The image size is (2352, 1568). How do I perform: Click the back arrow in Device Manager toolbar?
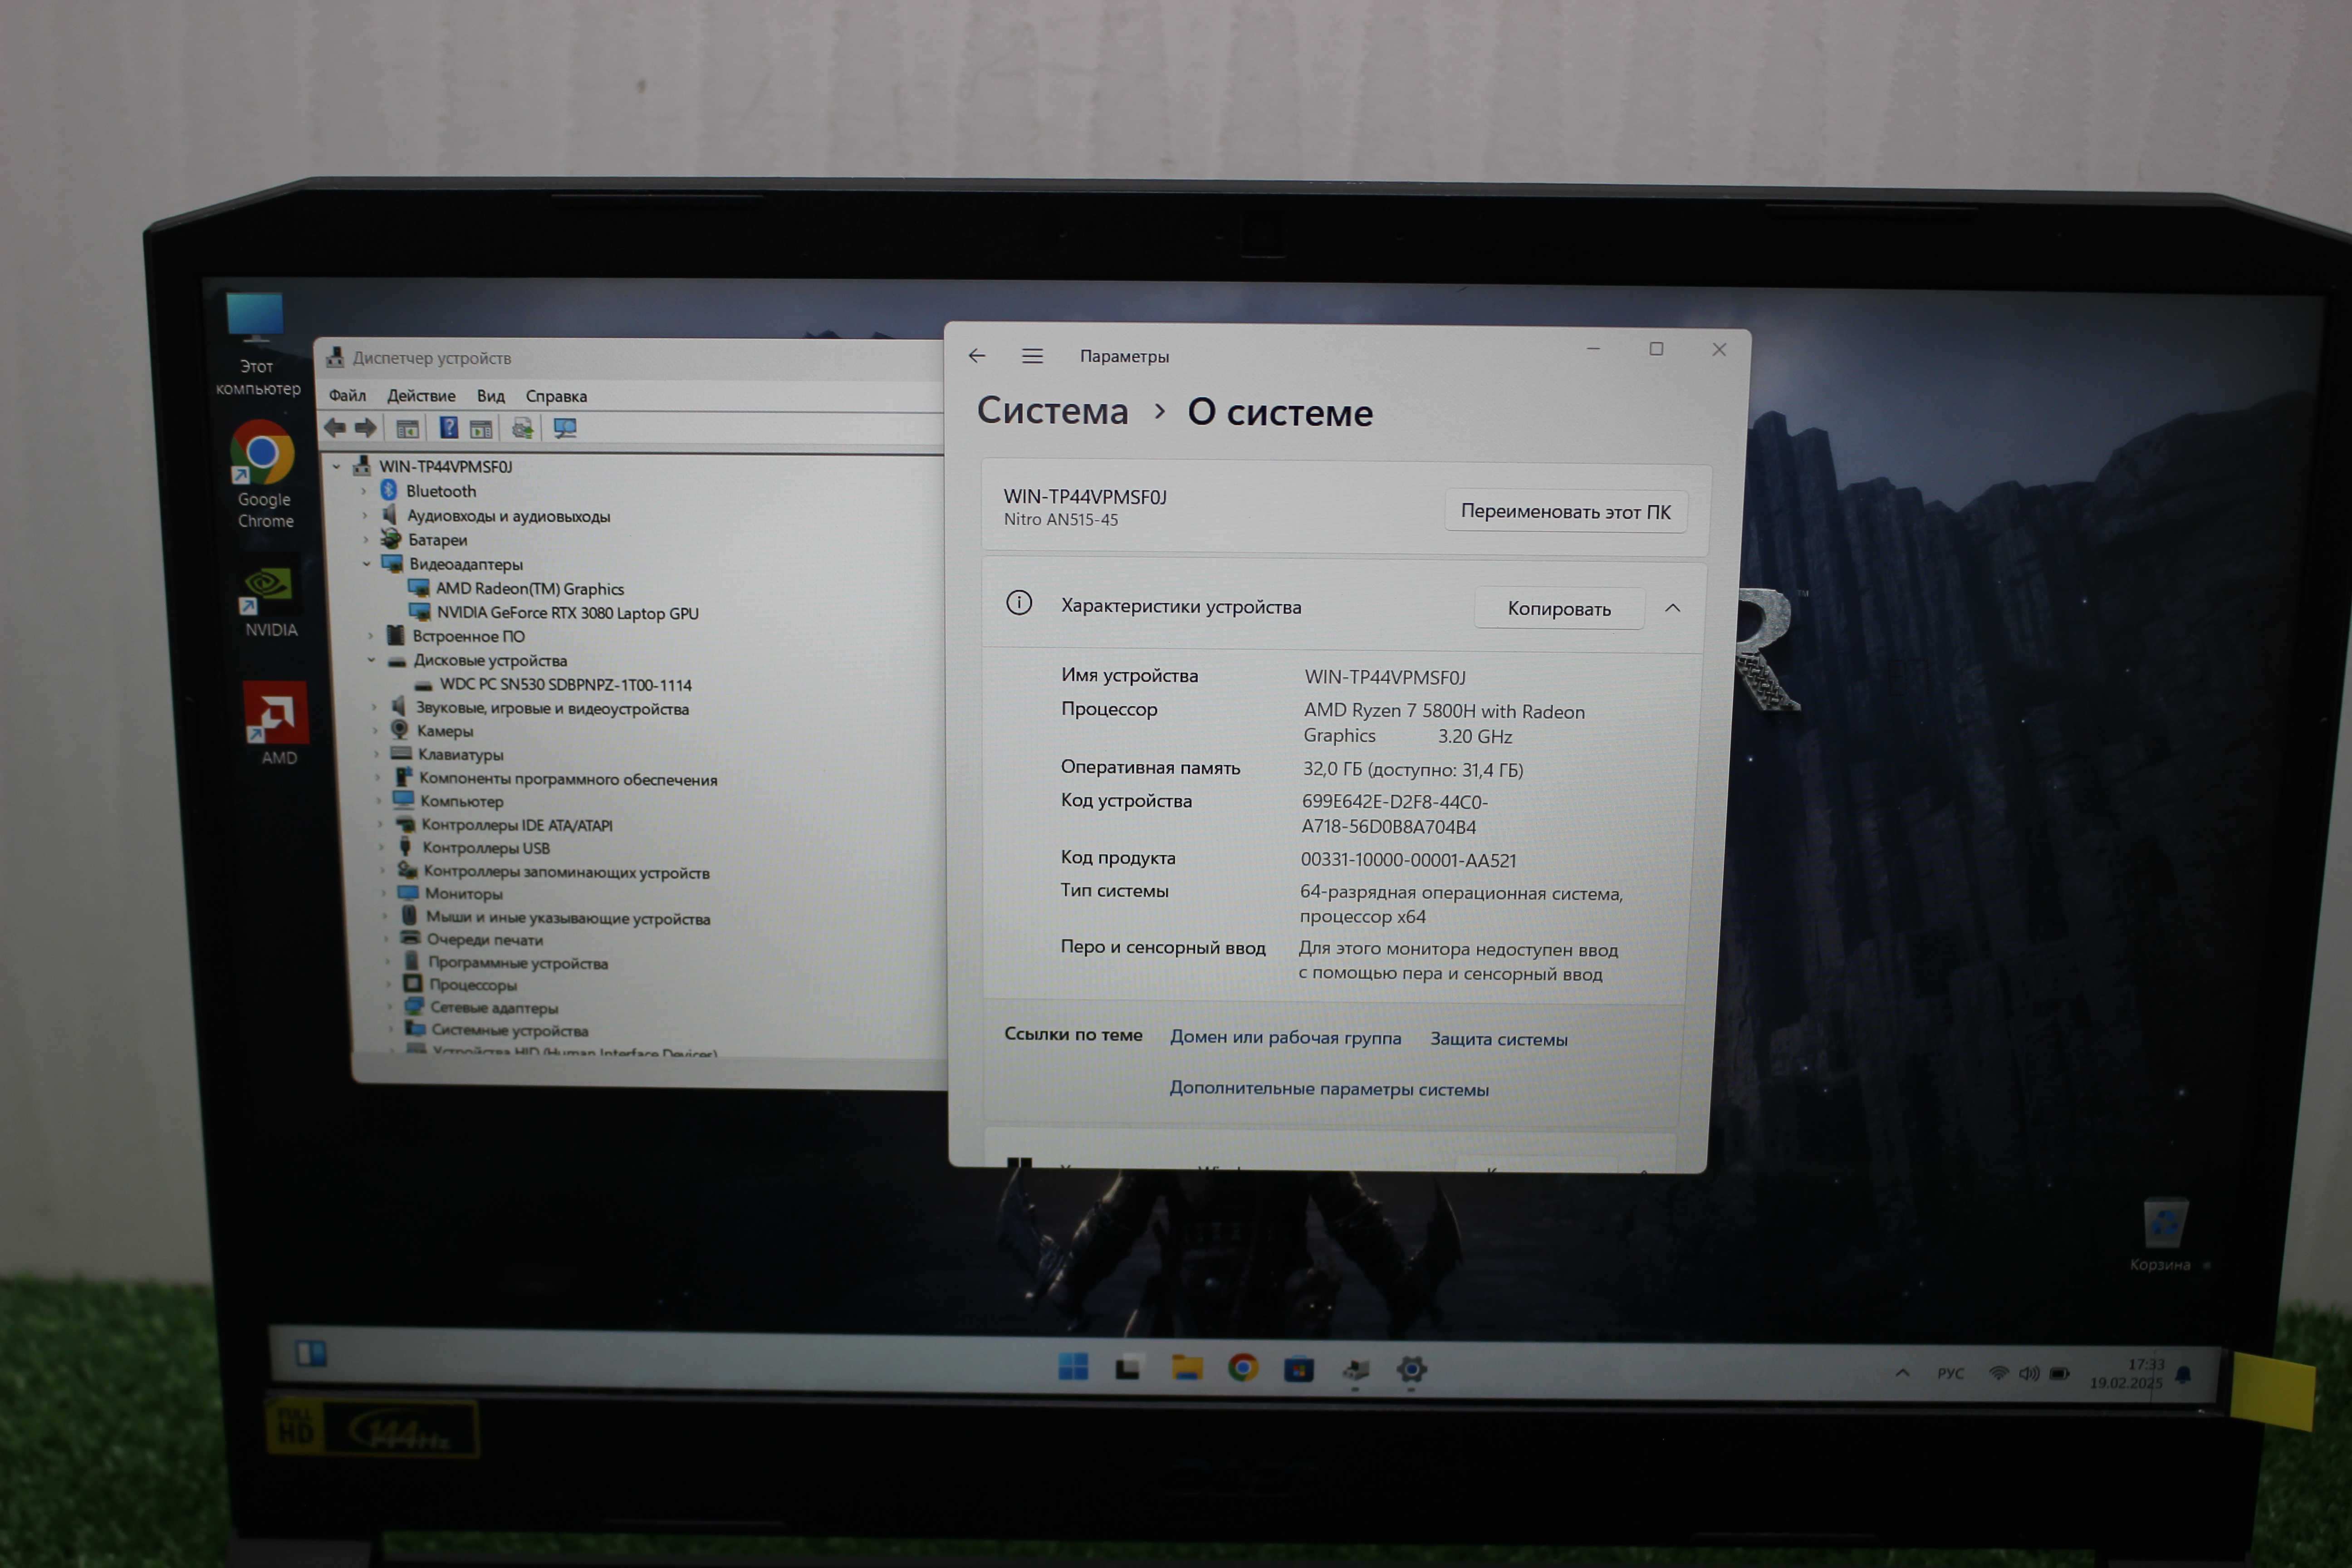tap(335, 428)
